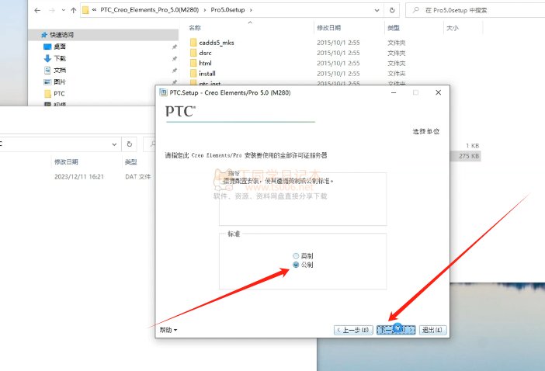This screenshot has width=545, height=371.
Task: Sort by 修改日期 in lower-left window
Action: click(x=66, y=162)
